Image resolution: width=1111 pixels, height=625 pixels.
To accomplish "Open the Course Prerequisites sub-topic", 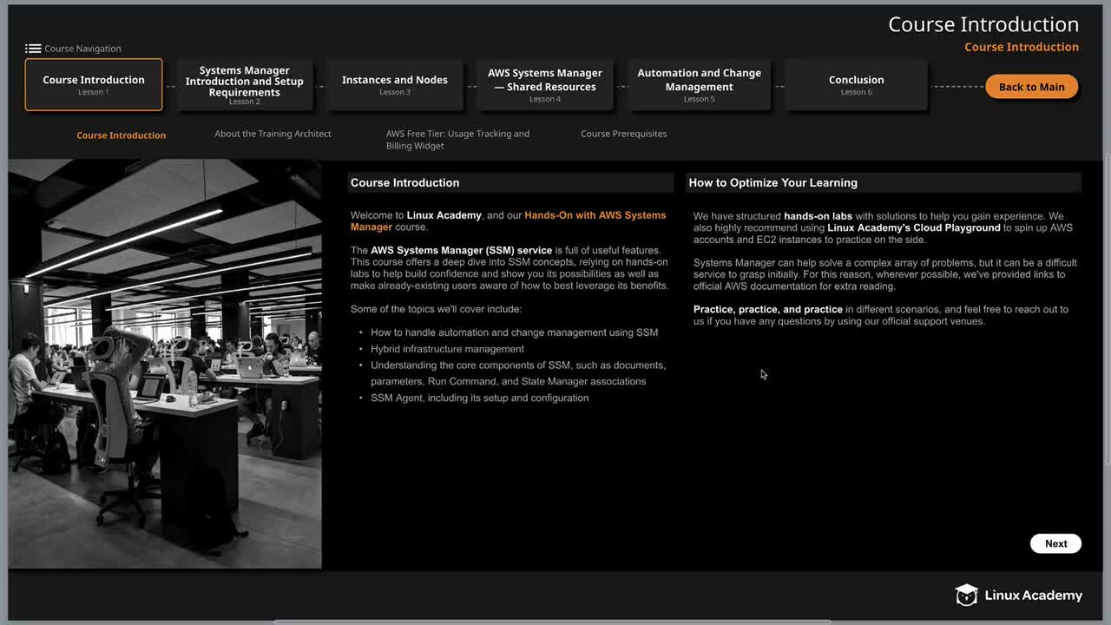I will (x=624, y=134).
